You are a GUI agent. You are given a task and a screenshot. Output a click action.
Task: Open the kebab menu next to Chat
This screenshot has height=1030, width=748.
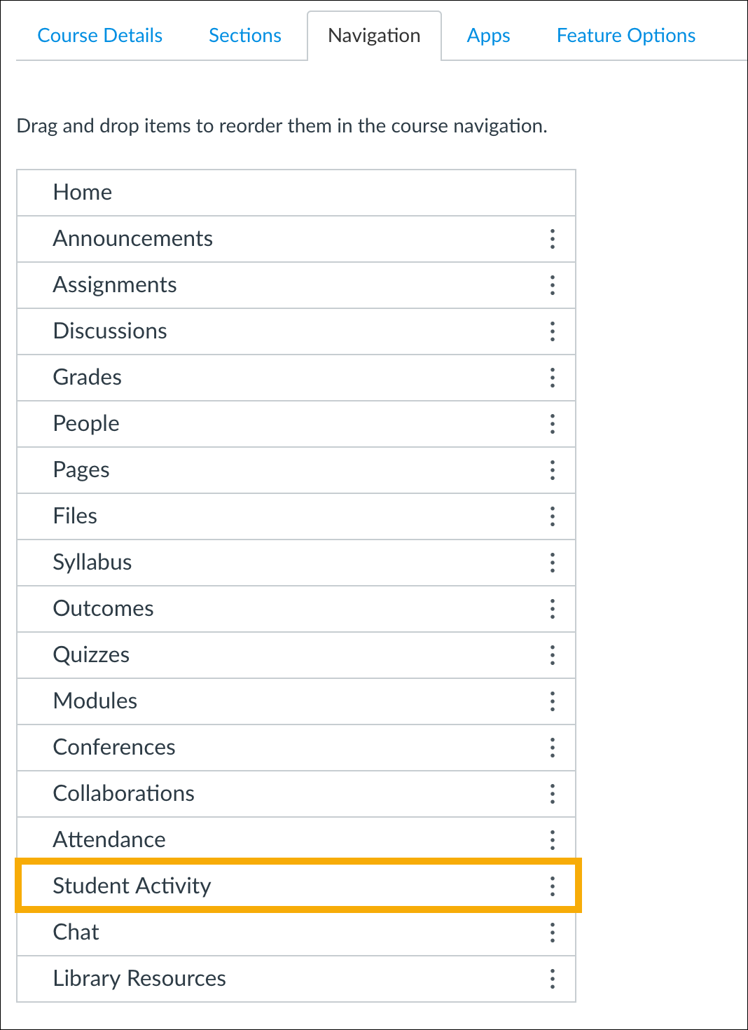pyautogui.click(x=553, y=932)
